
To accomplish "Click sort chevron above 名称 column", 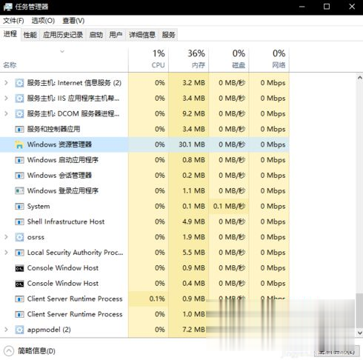I will (x=62, y=51).
